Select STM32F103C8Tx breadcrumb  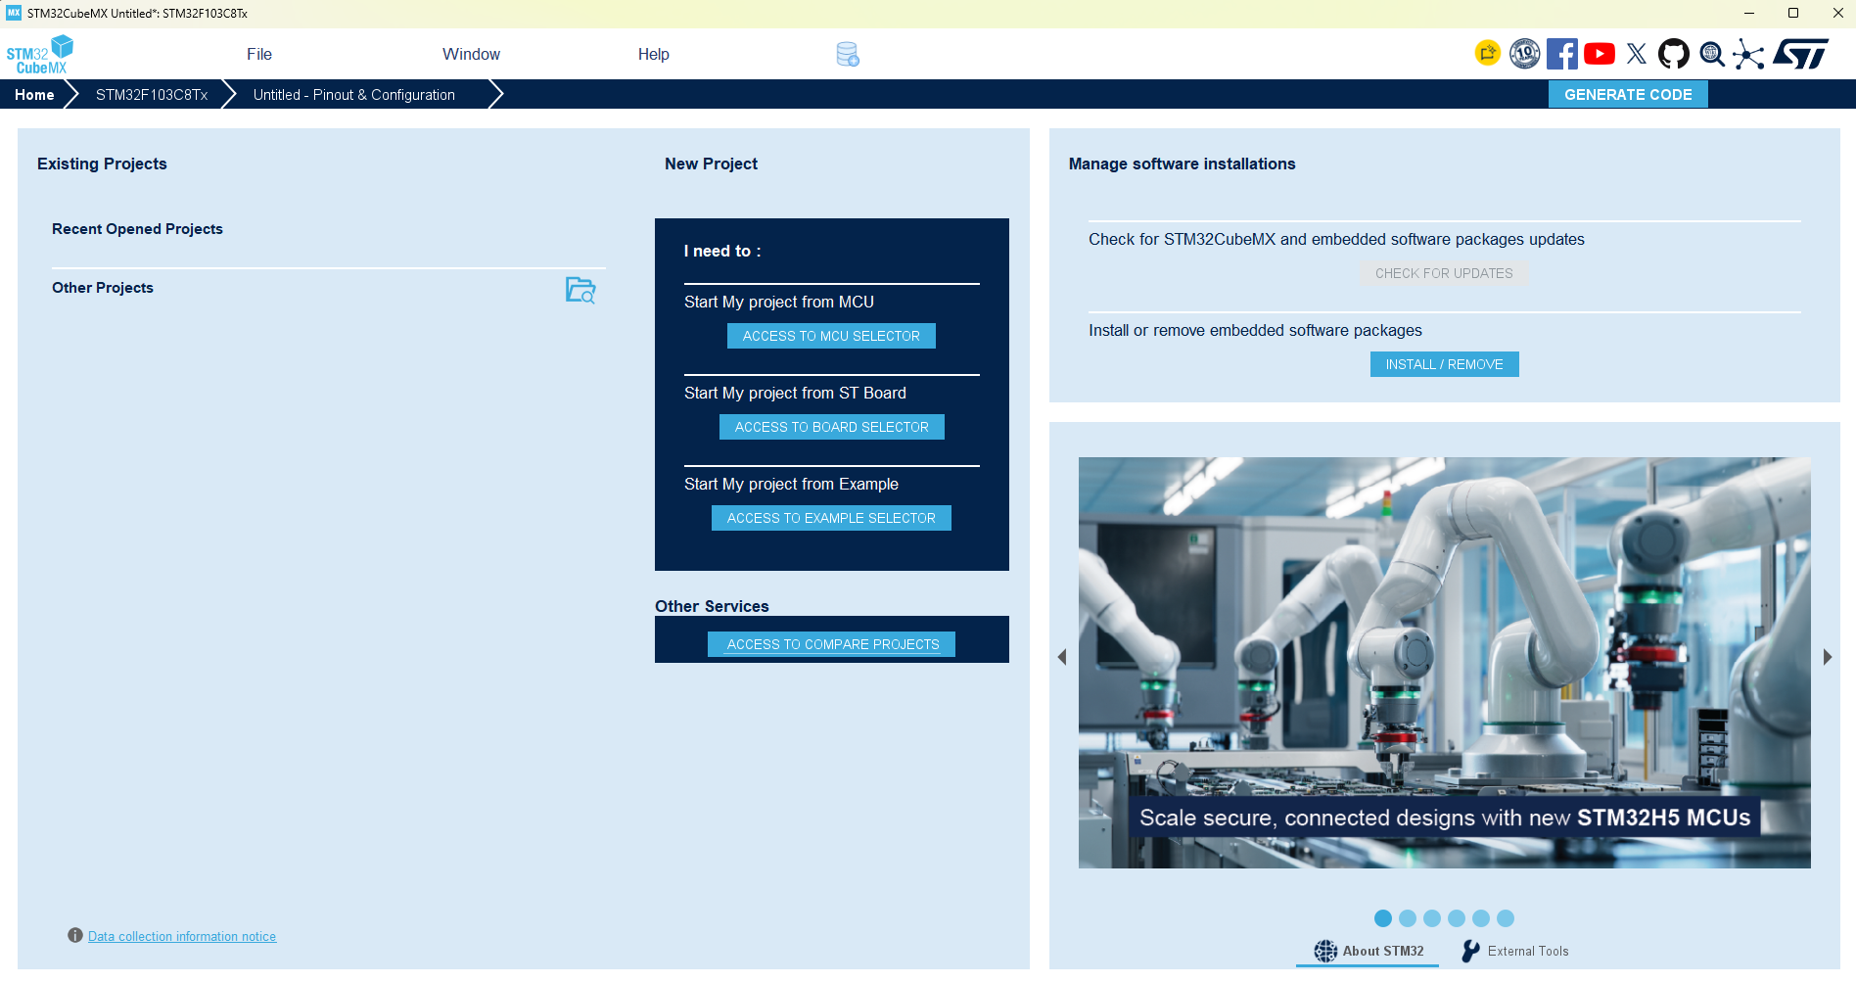(x=152, y=95)
